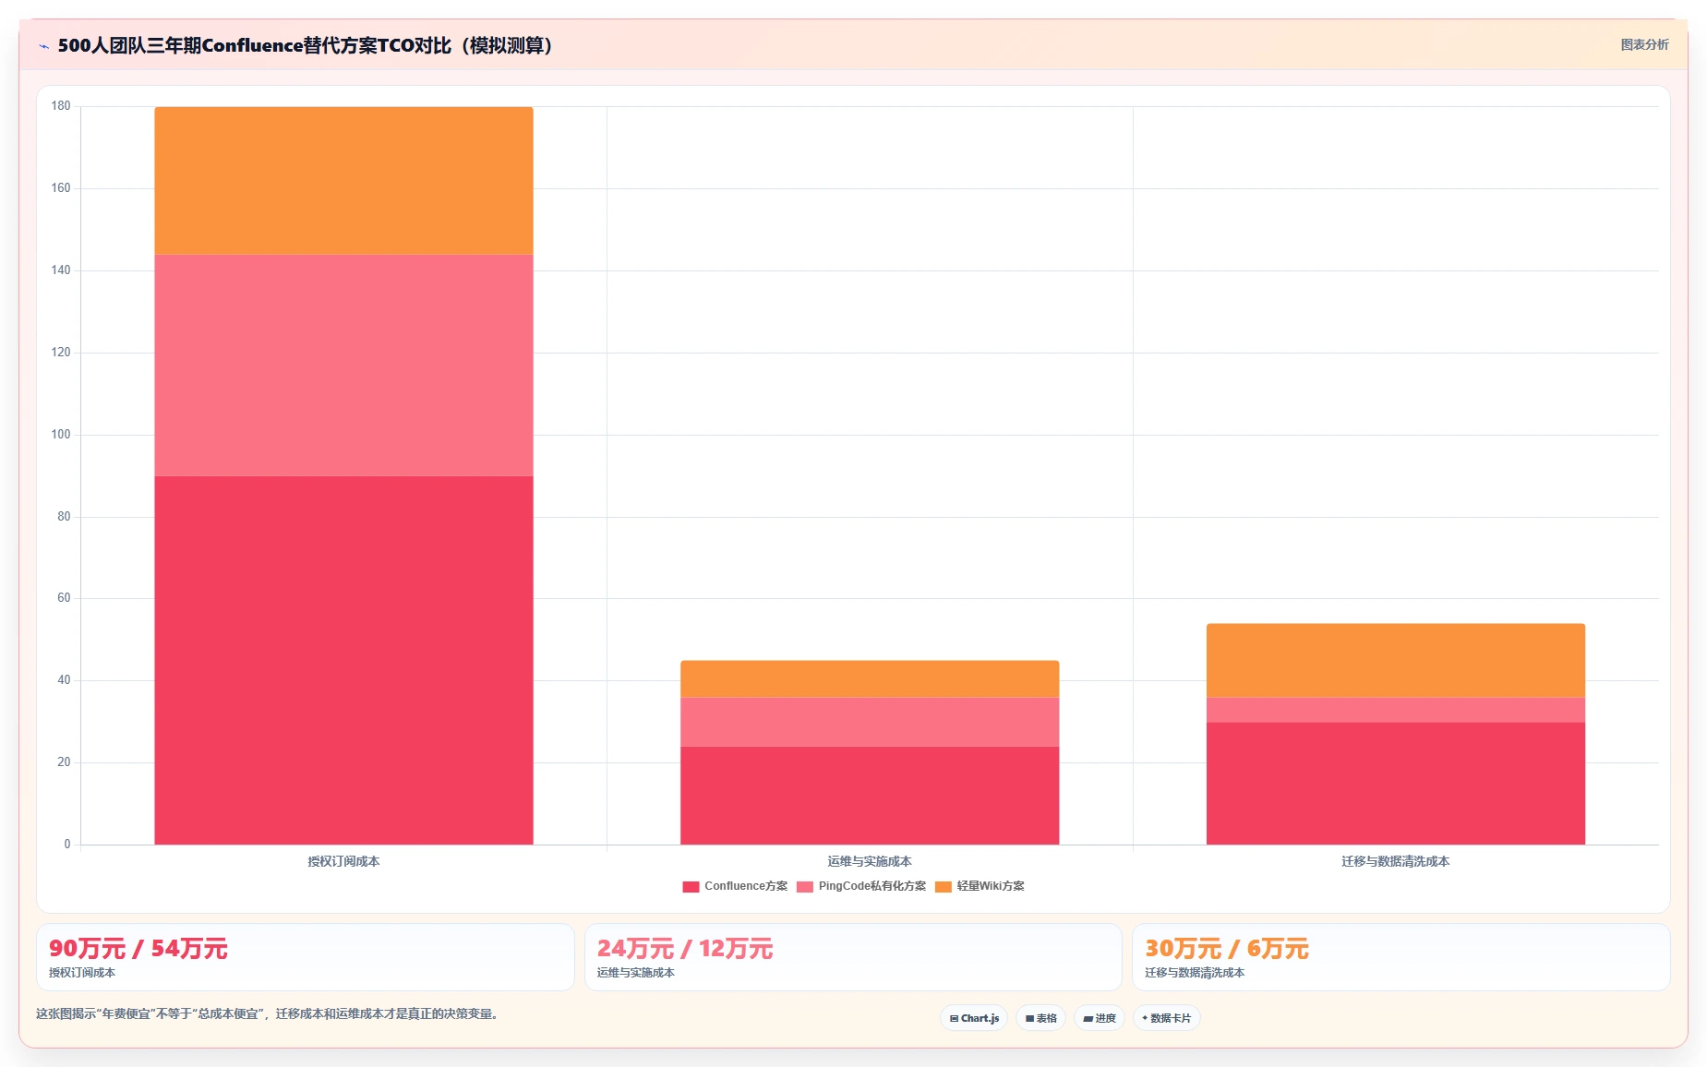This screenshot has height=1067, width=1707.
Task: Click the orange 轻量Wiki legend color box
Action: point(944,887)
